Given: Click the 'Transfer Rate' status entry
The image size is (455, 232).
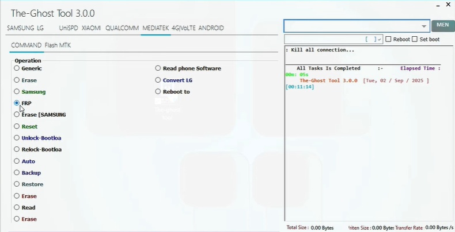Looking at the screenshot, I should tap(424, 228).
